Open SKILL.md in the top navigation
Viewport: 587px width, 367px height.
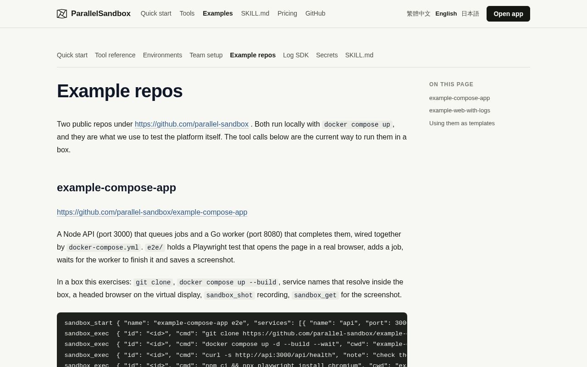click(255, 13)
